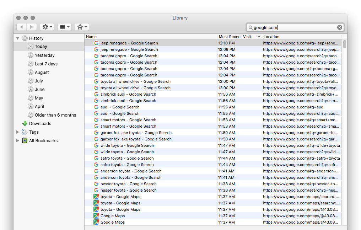The width and height of the screenshot is (361, 230).
Task: Show June history
Action: 49,89
